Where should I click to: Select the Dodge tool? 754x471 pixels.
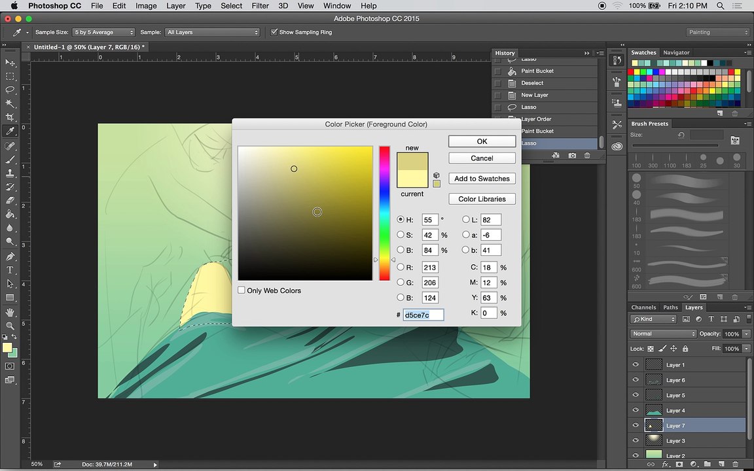[10, 241]
